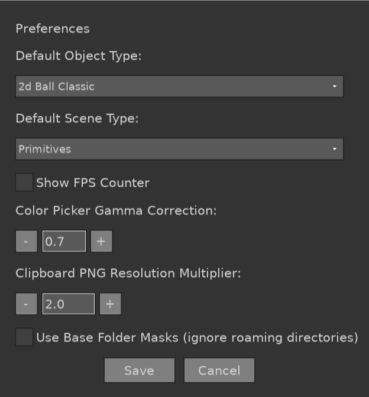369x397 pixels.
Task: Toggle the Use Base Folder Masks checkbox
Action: (x=24, y=337)
